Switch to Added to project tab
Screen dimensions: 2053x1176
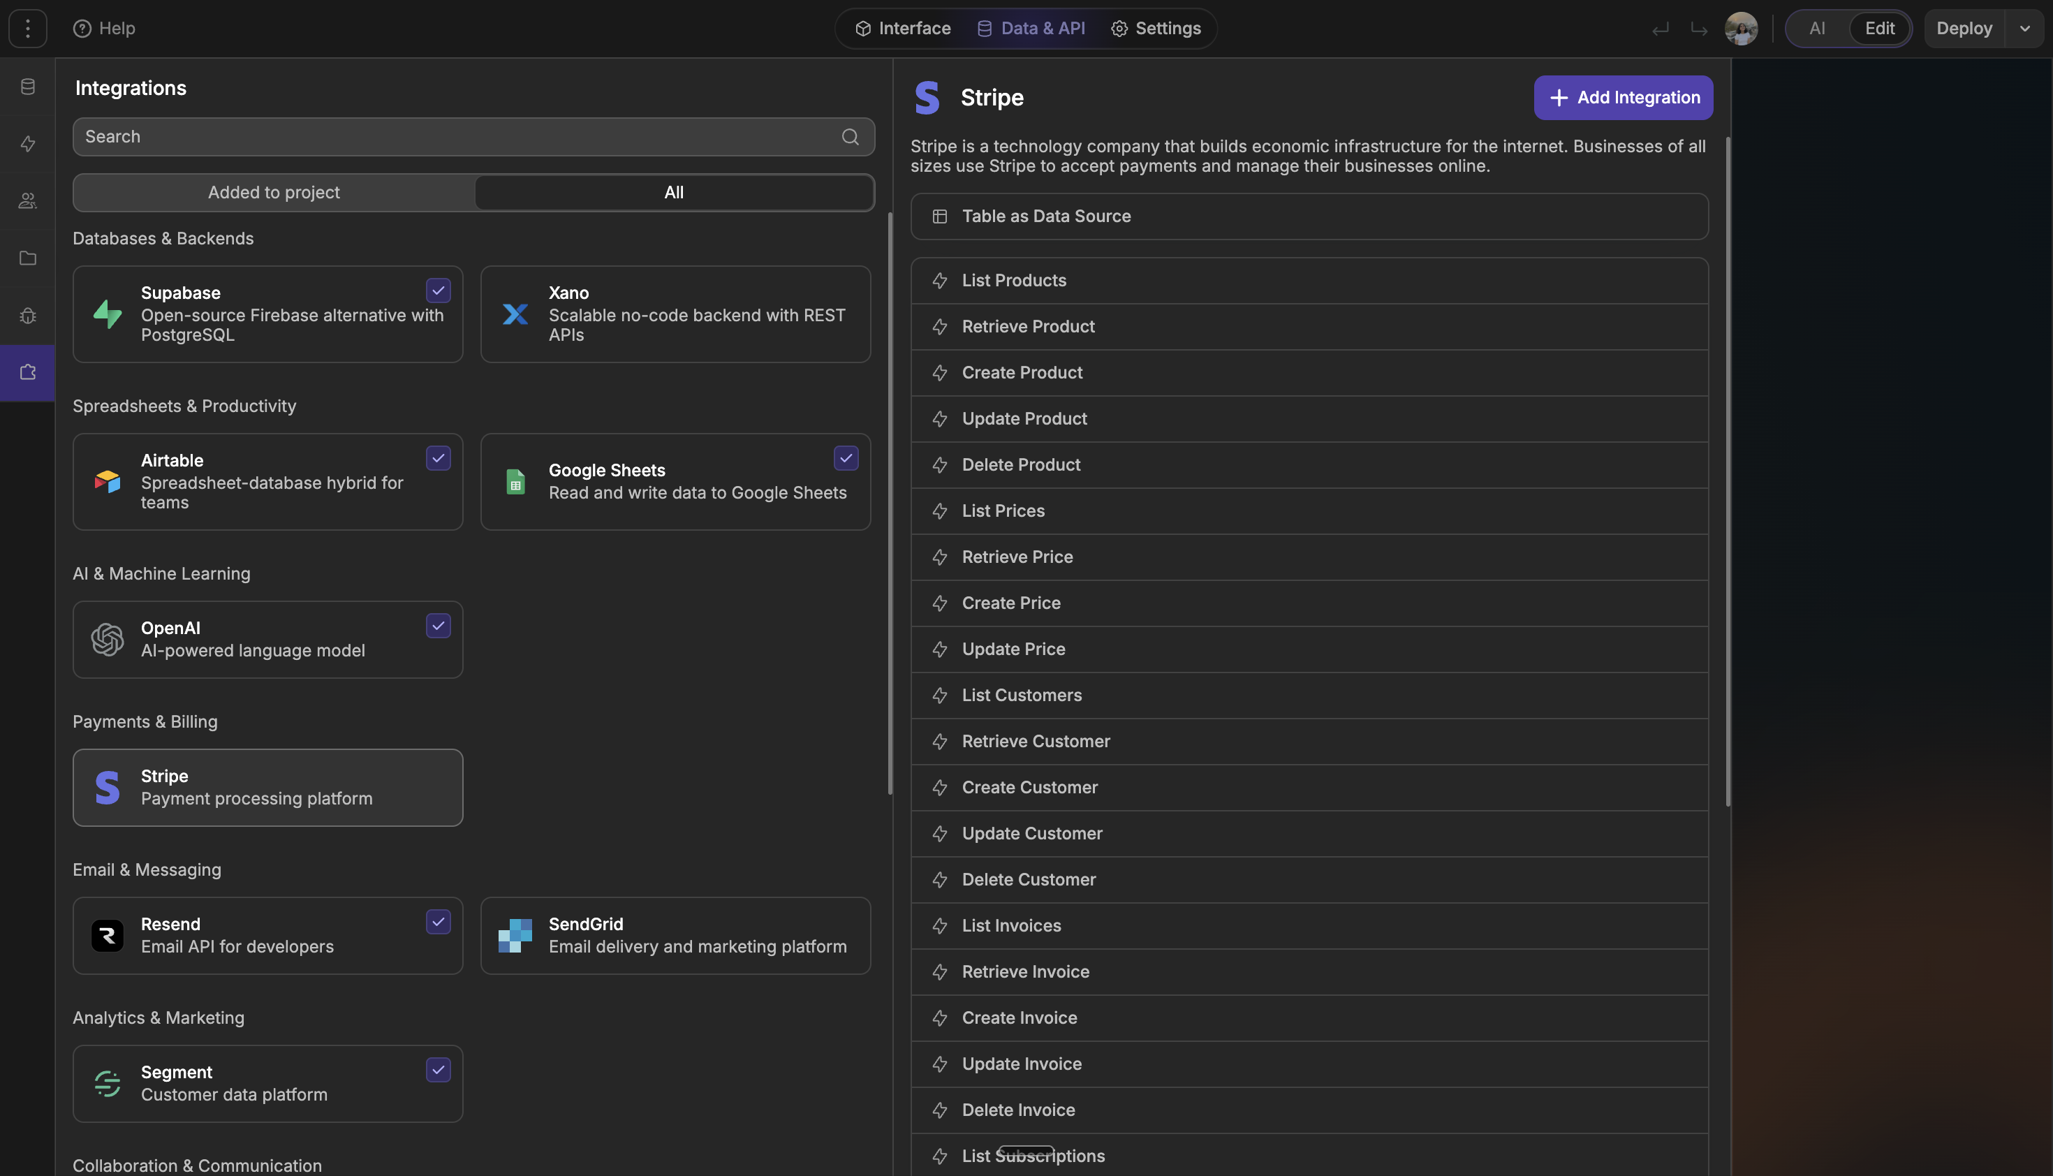[274, 193]
